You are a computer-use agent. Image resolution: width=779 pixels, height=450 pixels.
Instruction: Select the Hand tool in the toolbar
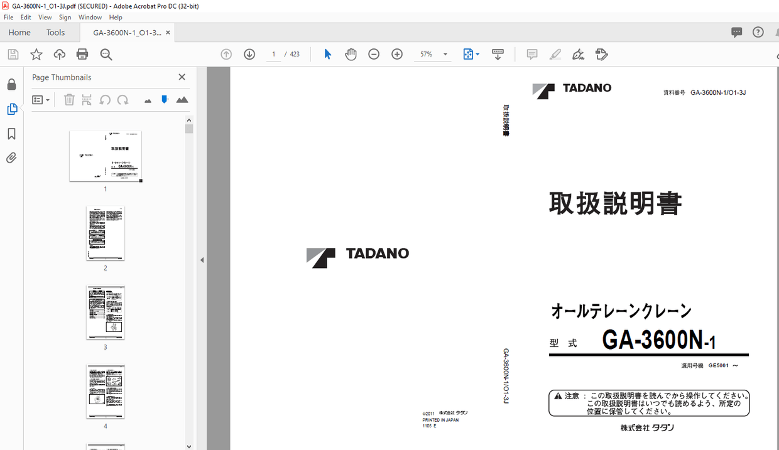[x=351, y=54]
